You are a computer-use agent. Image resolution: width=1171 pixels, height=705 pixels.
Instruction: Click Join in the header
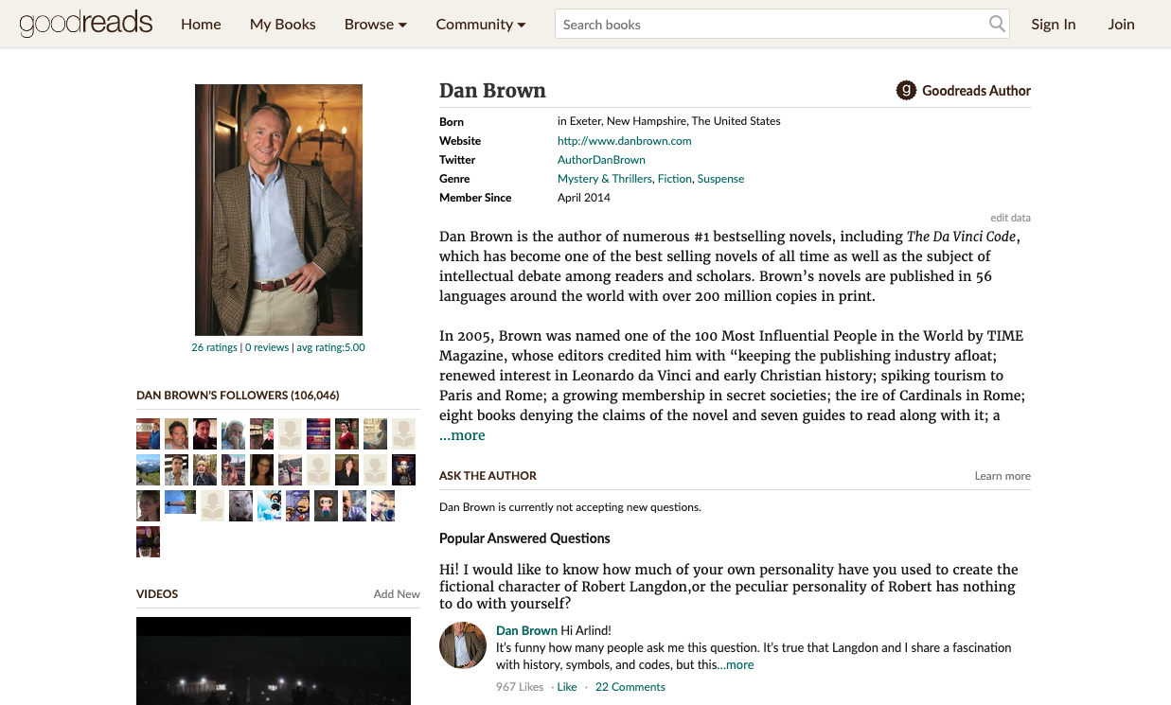click(1122, 24)
